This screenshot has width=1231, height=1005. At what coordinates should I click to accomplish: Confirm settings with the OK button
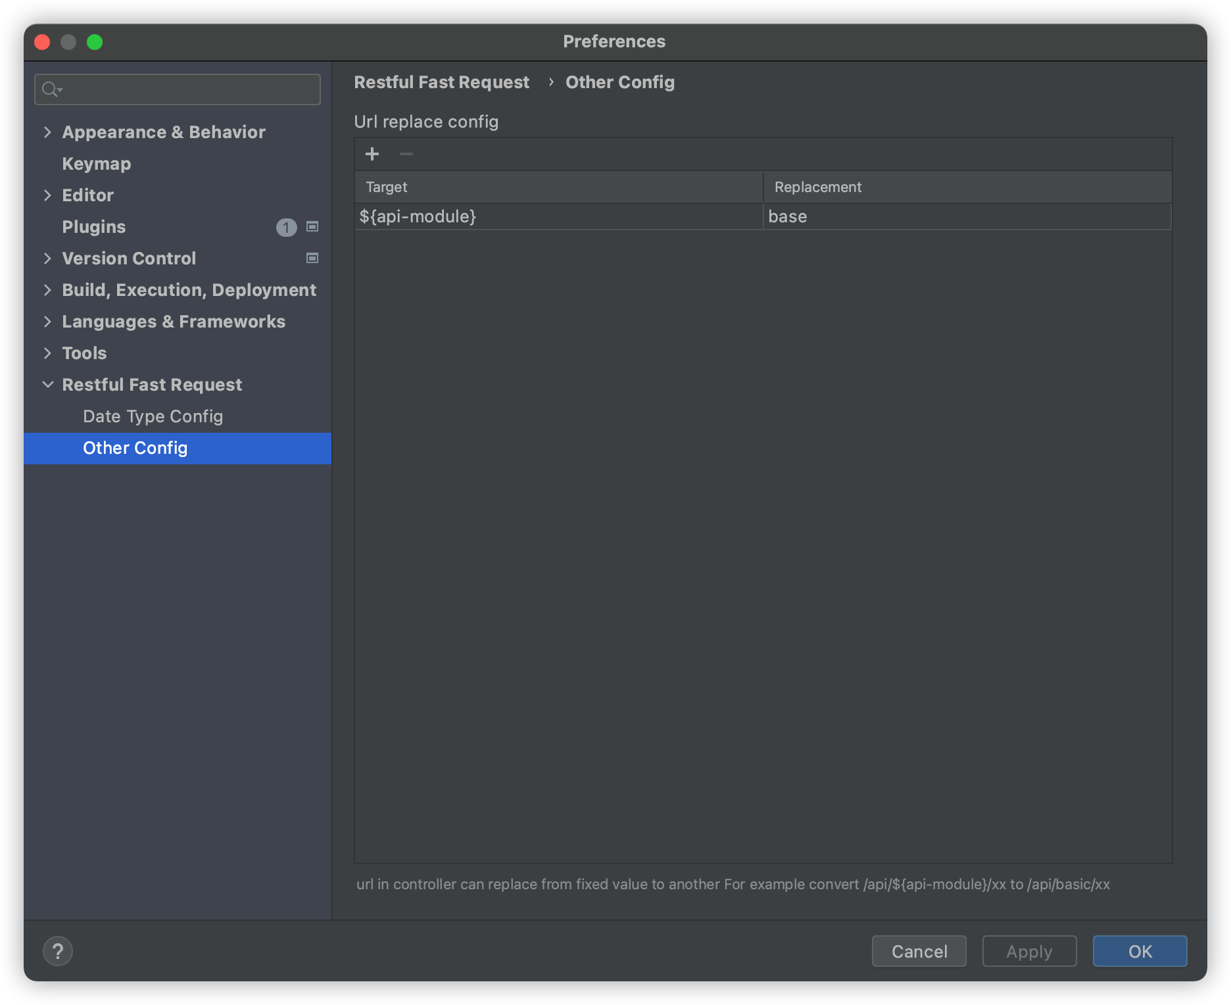1140,951
